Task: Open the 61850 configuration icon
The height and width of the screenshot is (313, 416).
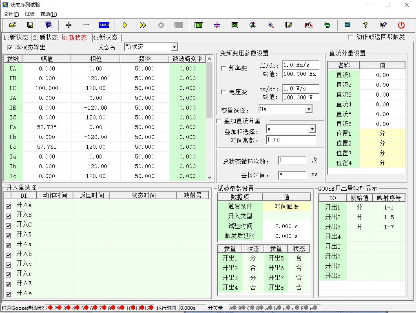Action: 104,25
